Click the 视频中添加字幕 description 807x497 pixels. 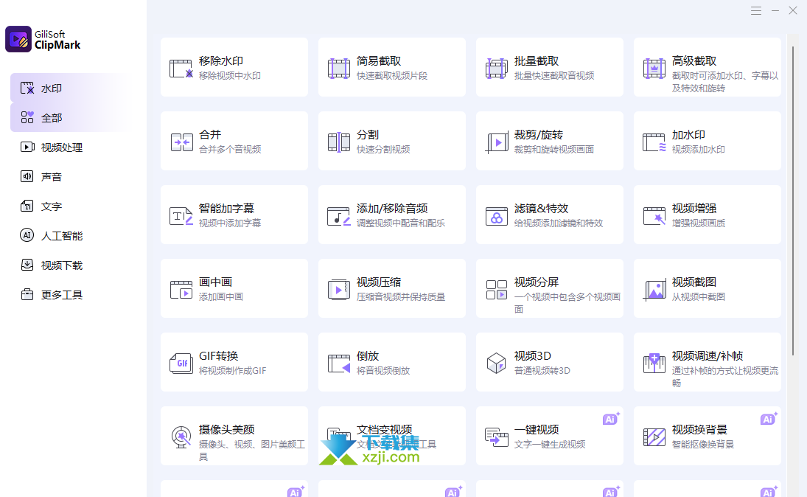pos(229,223)
